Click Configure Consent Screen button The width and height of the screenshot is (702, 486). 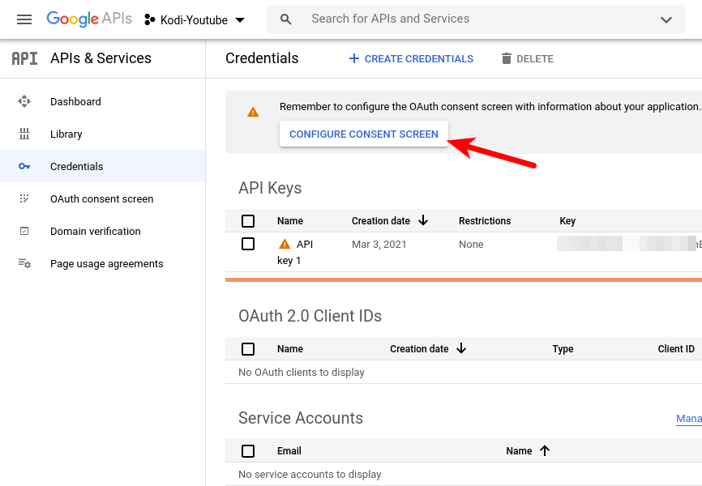click(363, 134)
